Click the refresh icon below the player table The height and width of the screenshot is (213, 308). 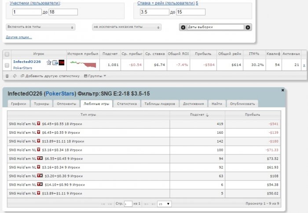(15, 76)
